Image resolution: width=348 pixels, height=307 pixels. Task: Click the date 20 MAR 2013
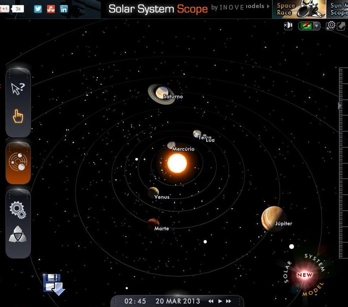[178, 301]
